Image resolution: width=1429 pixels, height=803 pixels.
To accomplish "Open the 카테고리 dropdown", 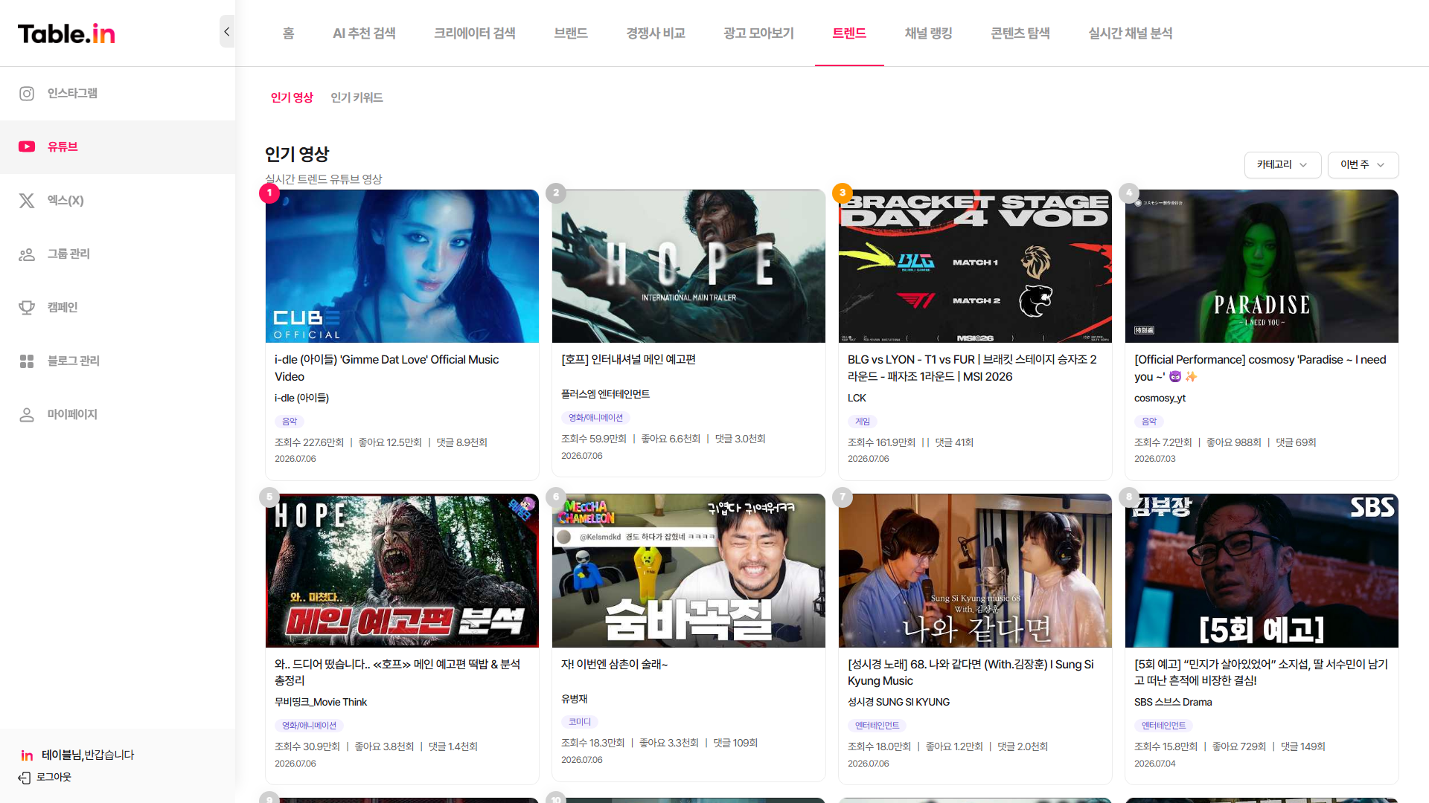I will pos(1282,165).
